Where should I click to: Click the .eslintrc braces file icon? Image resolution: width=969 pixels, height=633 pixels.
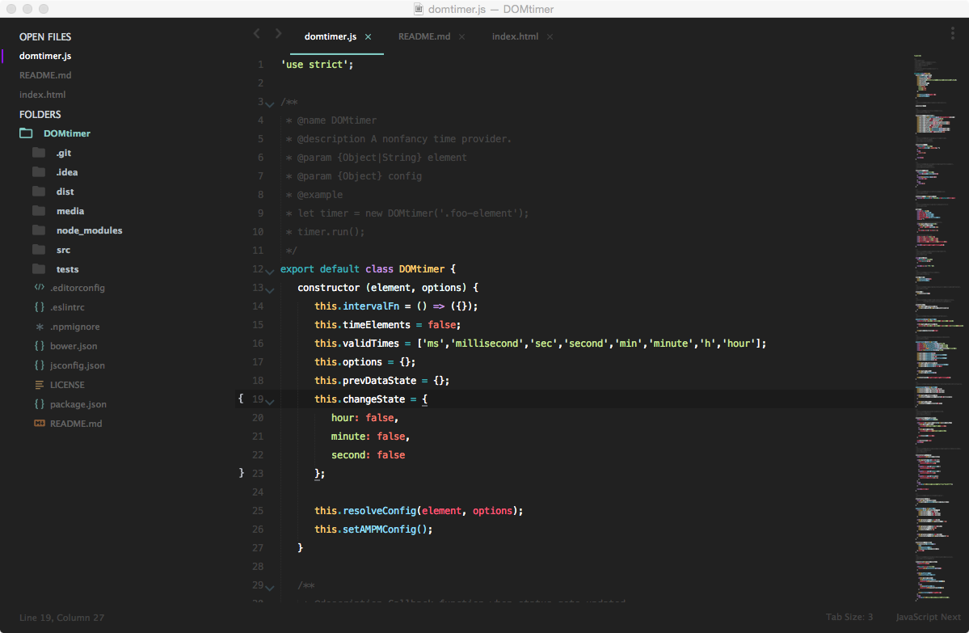pyautogui.click(x=40, y=307)
